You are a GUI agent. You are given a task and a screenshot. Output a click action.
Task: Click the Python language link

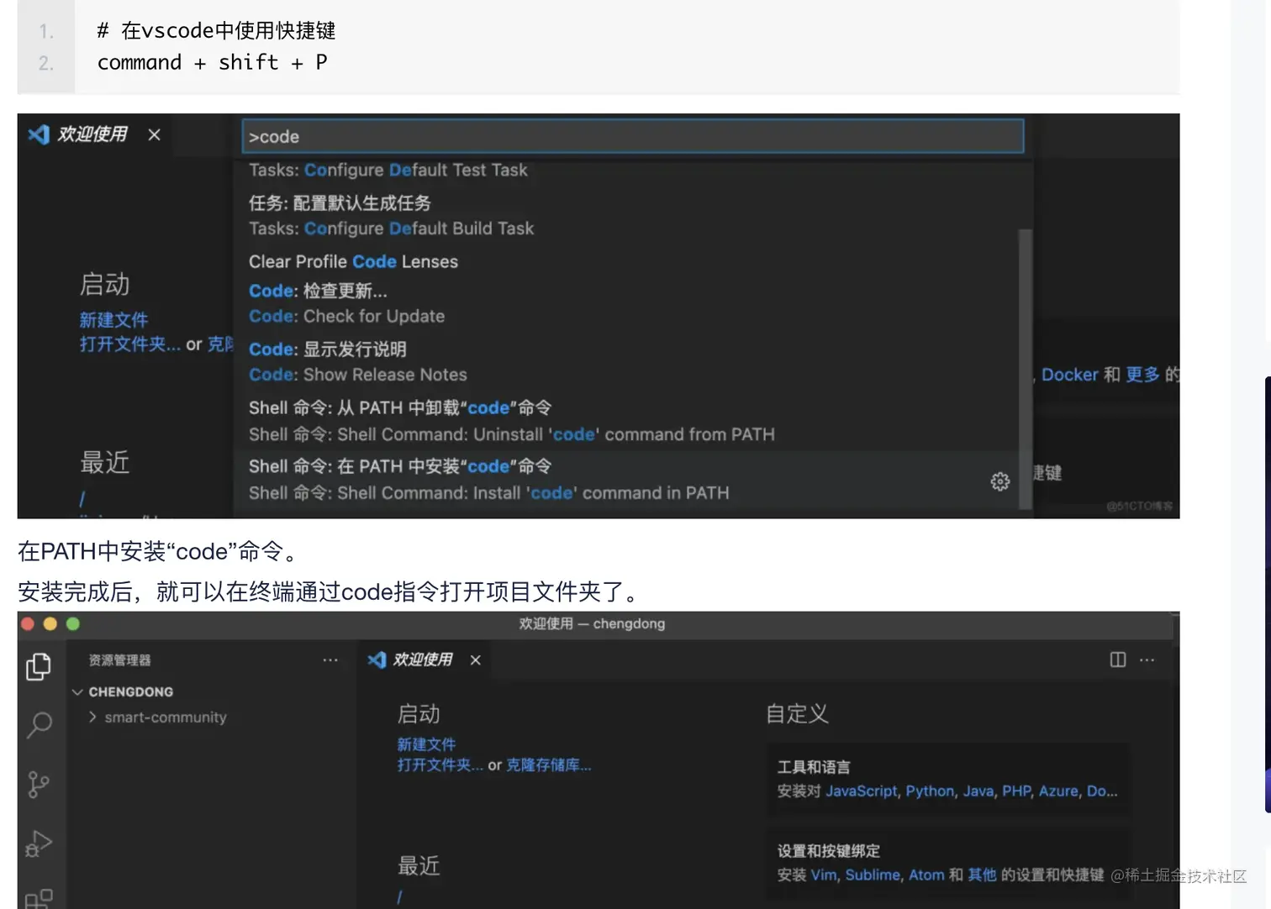930,791
